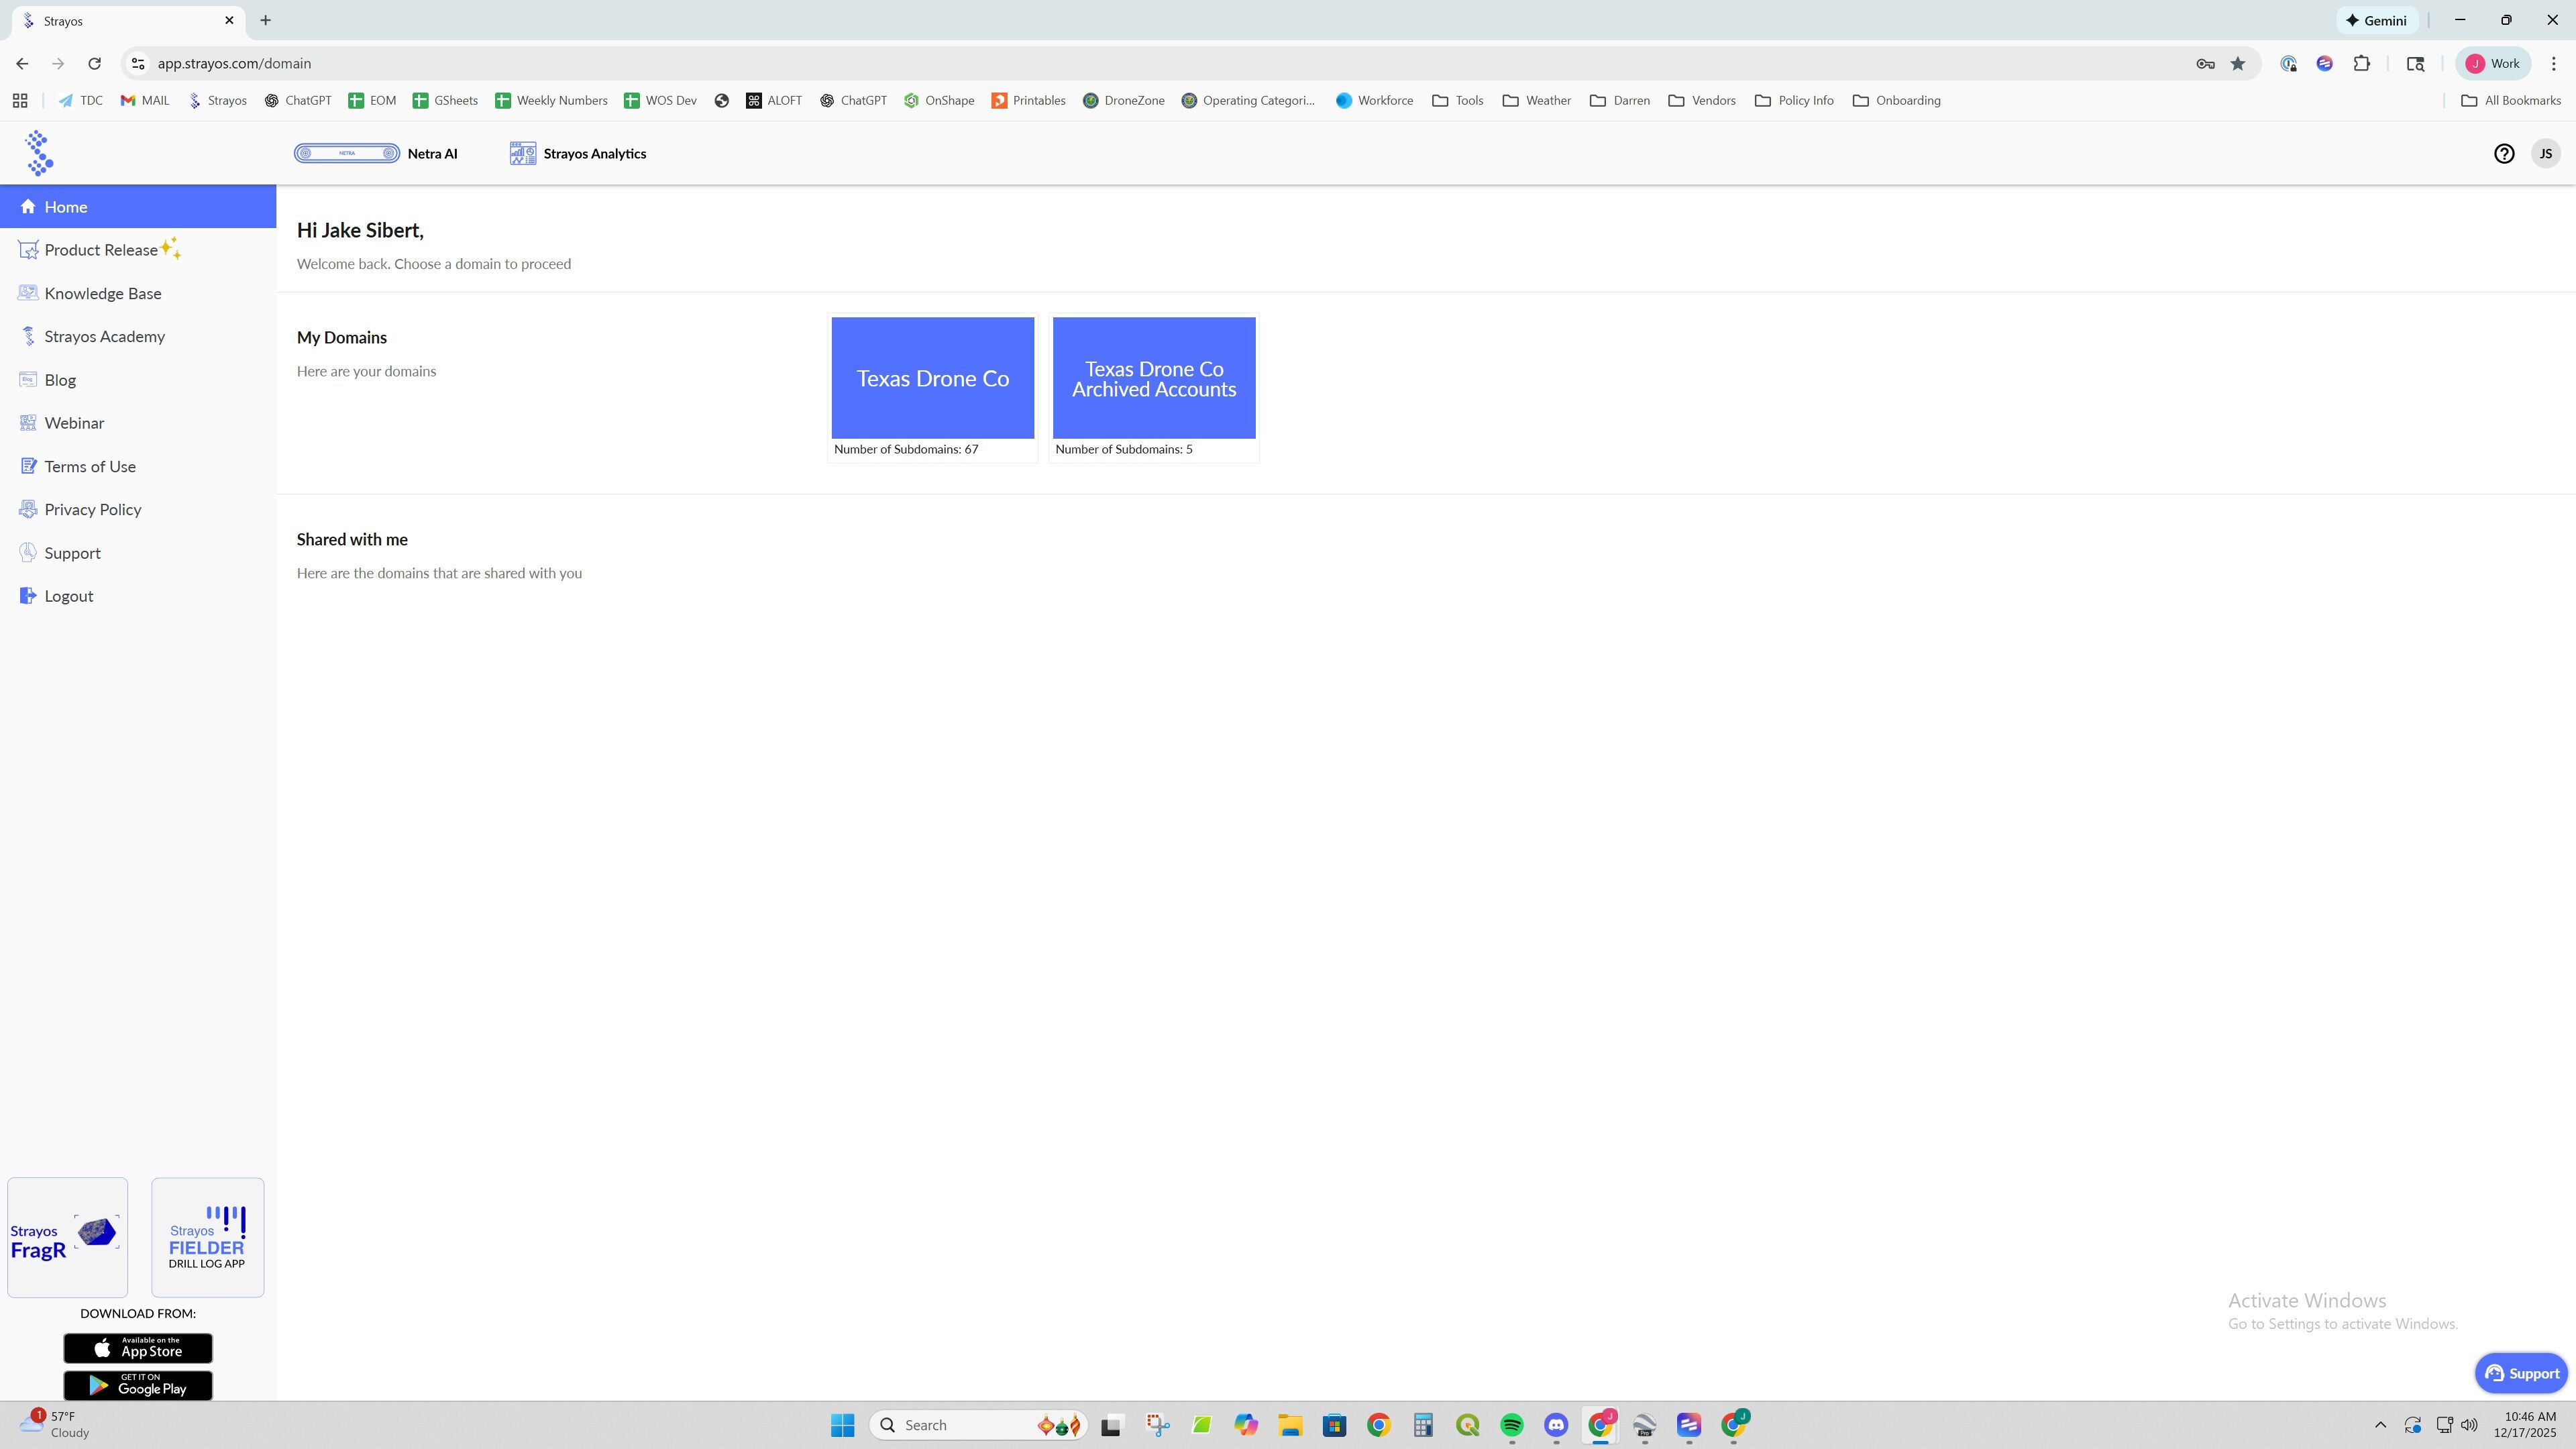Open the GSheets bookmark

(x=445, y=100)
